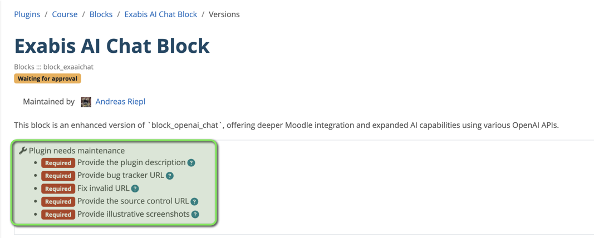The height and width of the screenshot is (238, 594).
Task: Open Exabis AI Chat Block breadcrumb link
Action: (x=161, y=14)
